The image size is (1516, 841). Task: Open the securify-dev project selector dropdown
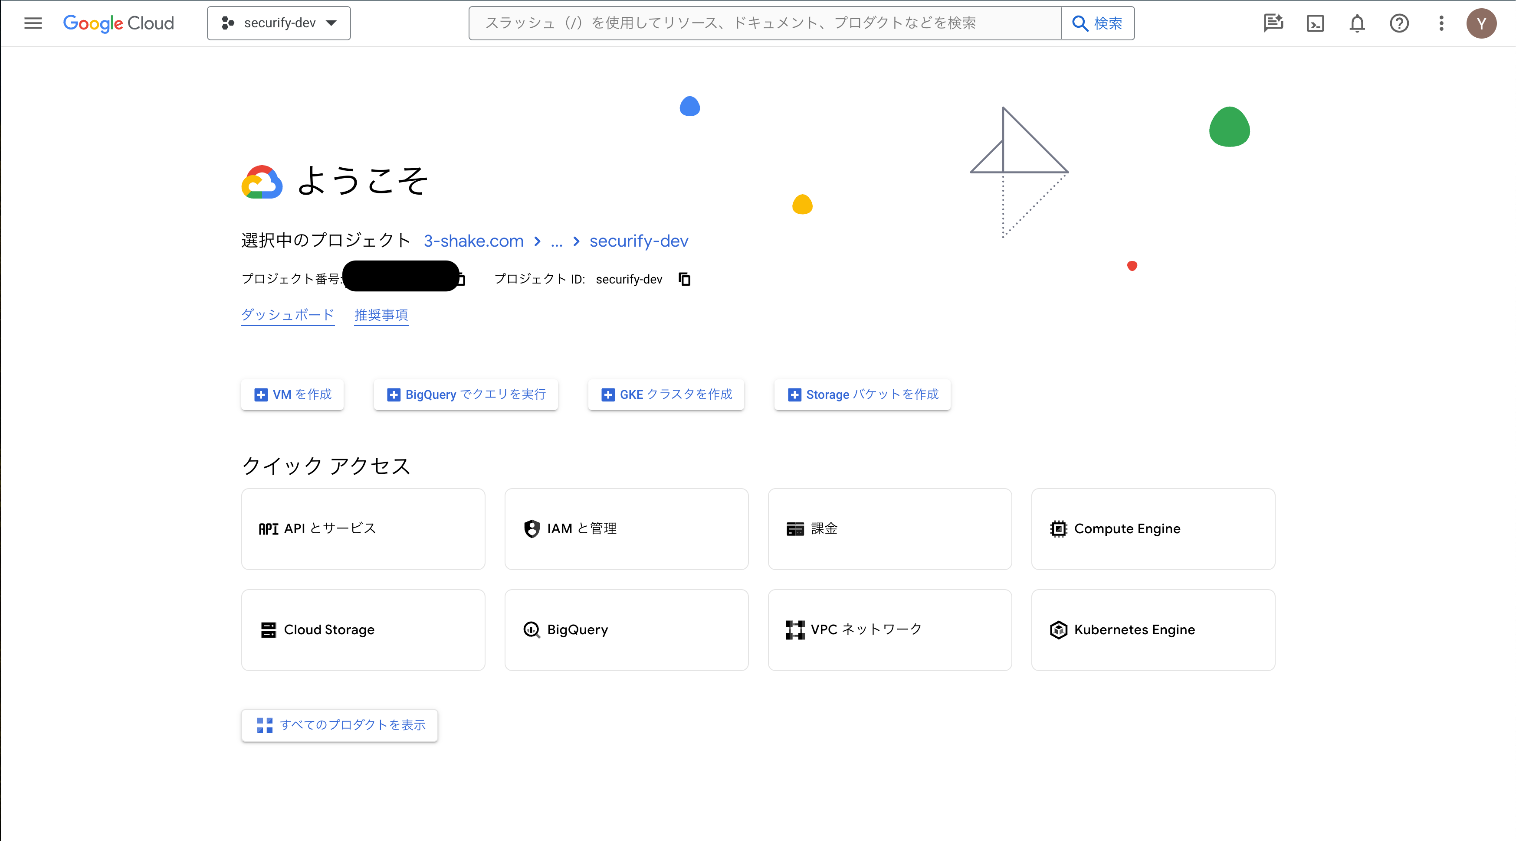[x=279, y=23]
